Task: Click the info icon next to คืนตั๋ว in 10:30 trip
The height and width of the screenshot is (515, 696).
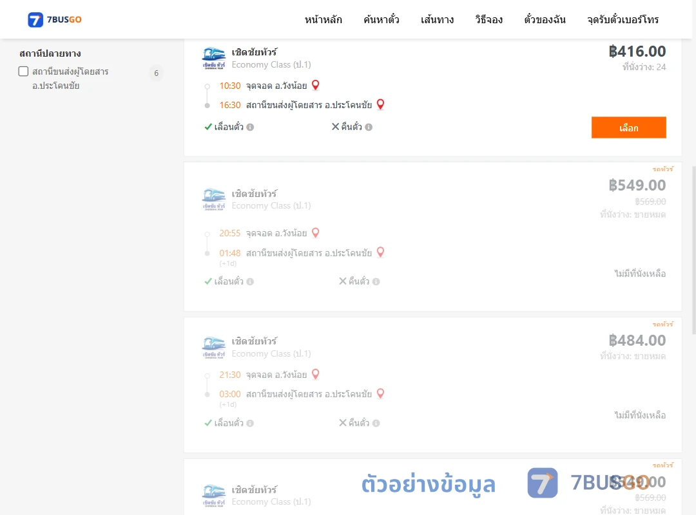Action: (369, 127)
